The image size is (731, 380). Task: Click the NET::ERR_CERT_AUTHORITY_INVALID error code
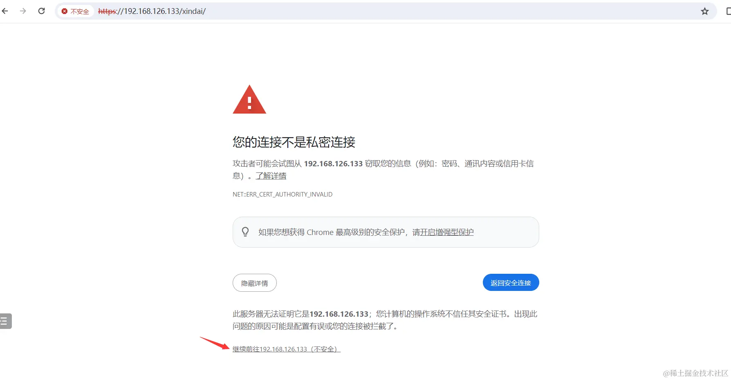point(283,194)
